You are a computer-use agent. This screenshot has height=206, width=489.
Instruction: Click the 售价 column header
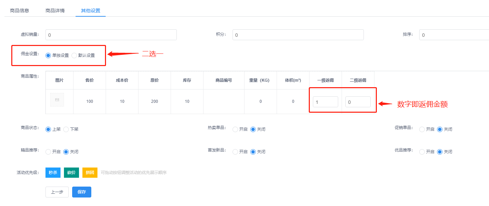[x=90, y=80]
